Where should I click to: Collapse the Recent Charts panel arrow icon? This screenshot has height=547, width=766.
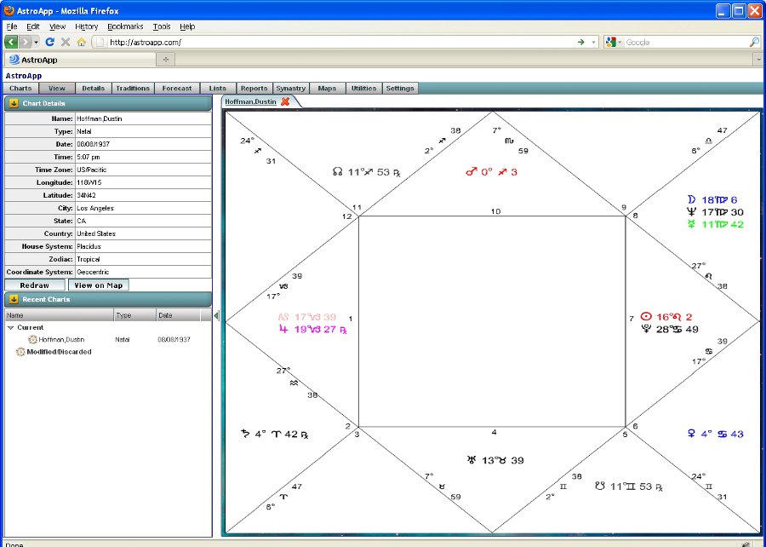pos(14,300)
